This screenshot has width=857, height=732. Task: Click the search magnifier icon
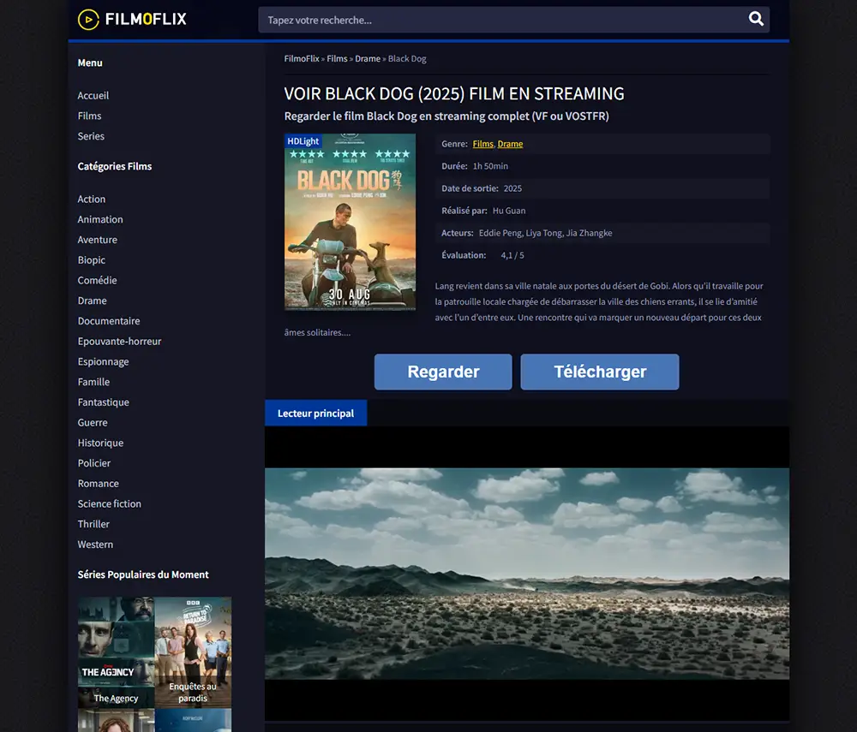756,19
